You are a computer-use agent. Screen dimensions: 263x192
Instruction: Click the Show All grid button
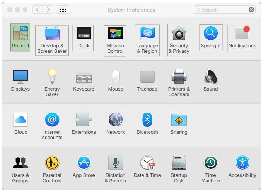[x=63, y=10]
